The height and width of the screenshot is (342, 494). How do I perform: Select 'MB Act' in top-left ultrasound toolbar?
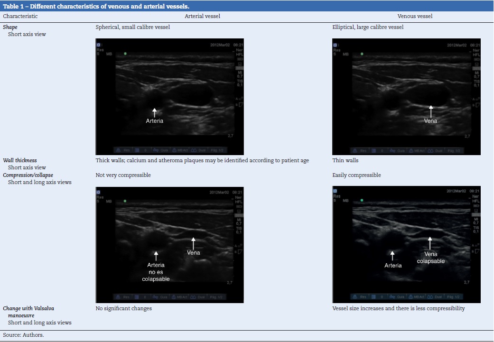click(181, 150)
